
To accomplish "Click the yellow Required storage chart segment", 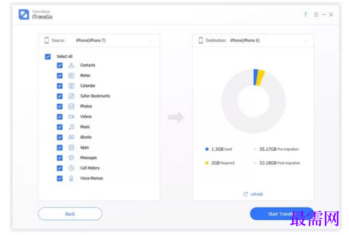I will click(260, 78).
